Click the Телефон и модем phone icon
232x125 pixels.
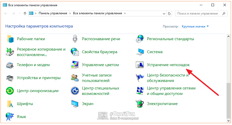(x=10, y=65)
